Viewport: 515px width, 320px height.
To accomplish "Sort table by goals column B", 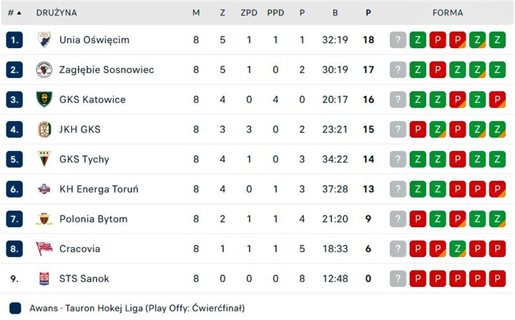I will click(x=335, y=13).
